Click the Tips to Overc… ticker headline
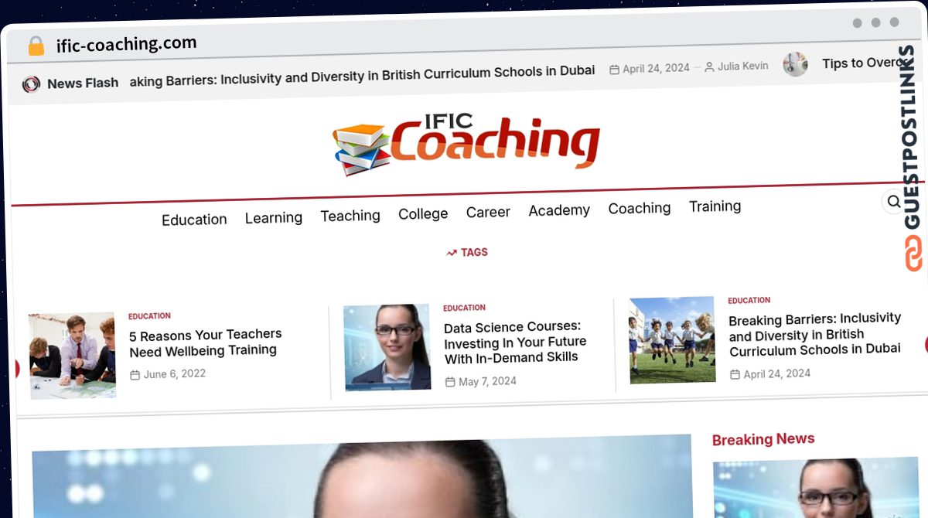 point(864,63)
